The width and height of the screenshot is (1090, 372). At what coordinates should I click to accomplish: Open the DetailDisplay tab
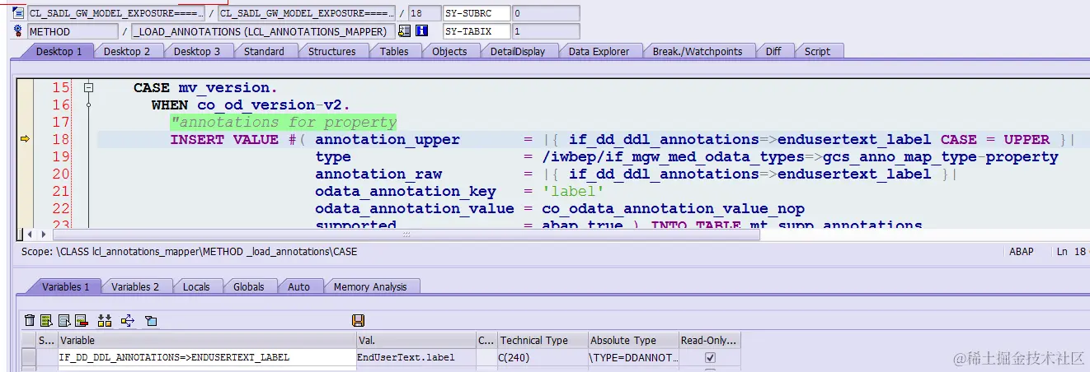[x=518, y=51]
